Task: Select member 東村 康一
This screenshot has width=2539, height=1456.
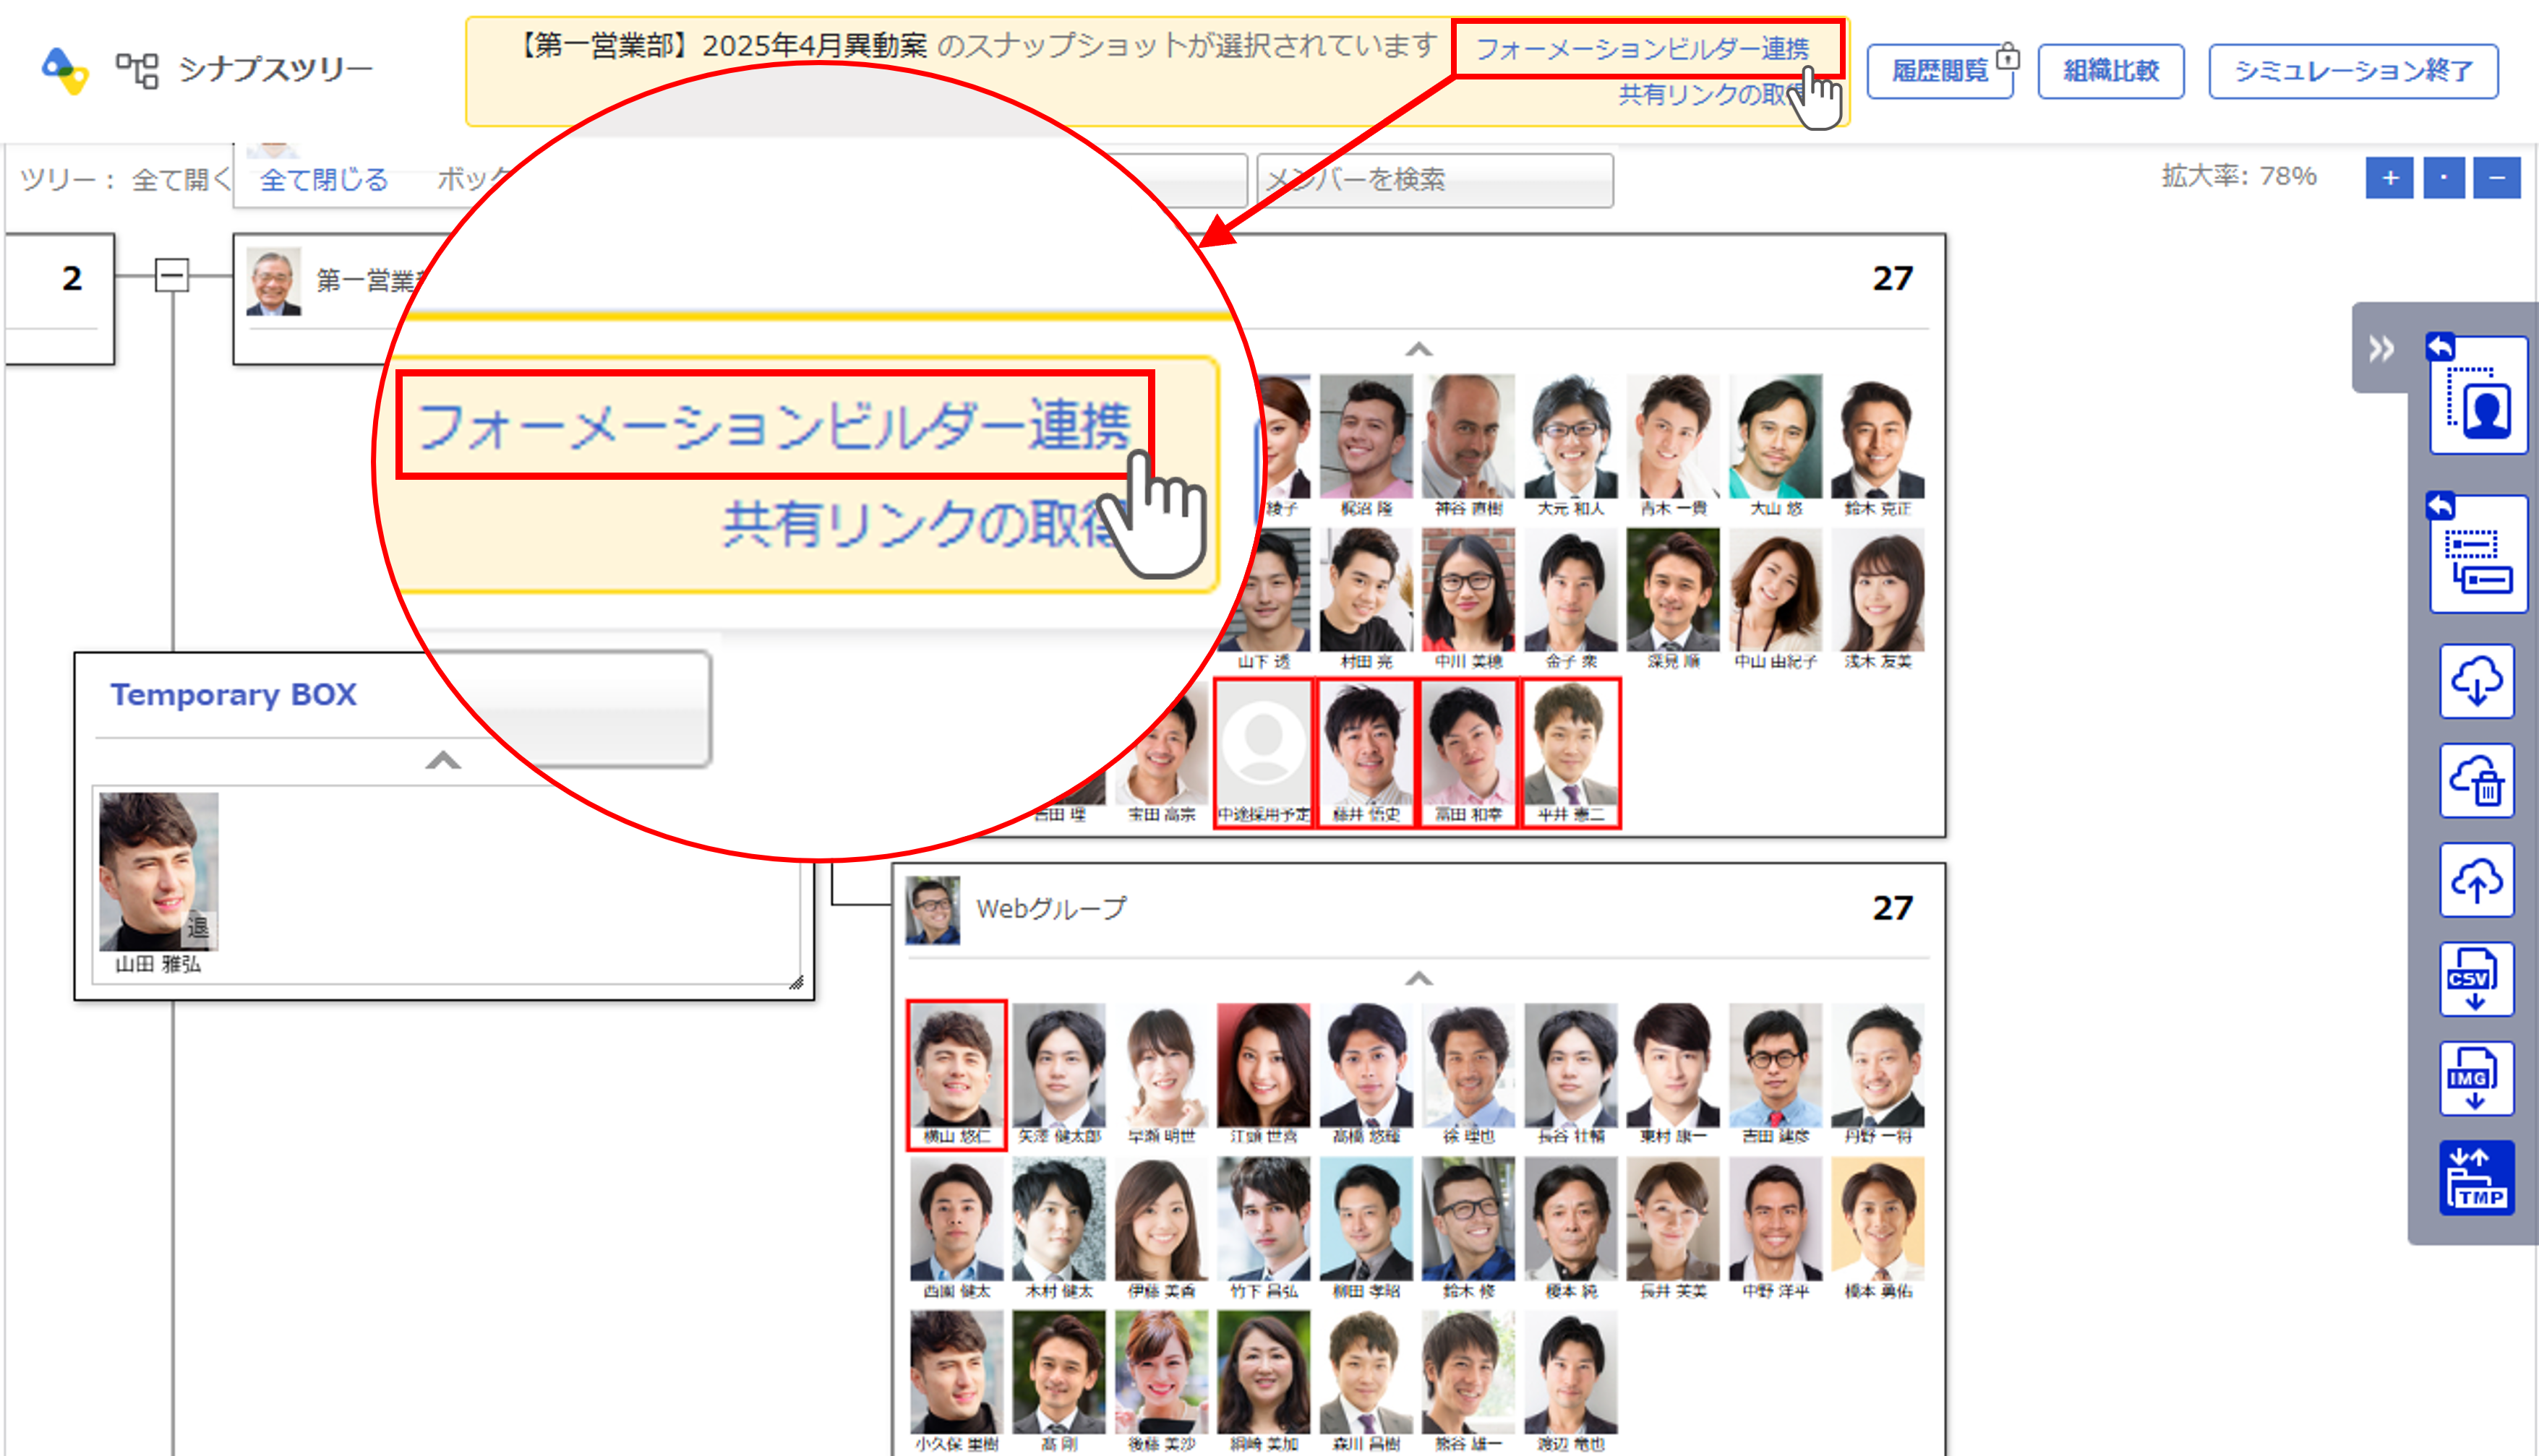Action: coord(1674,1075)
